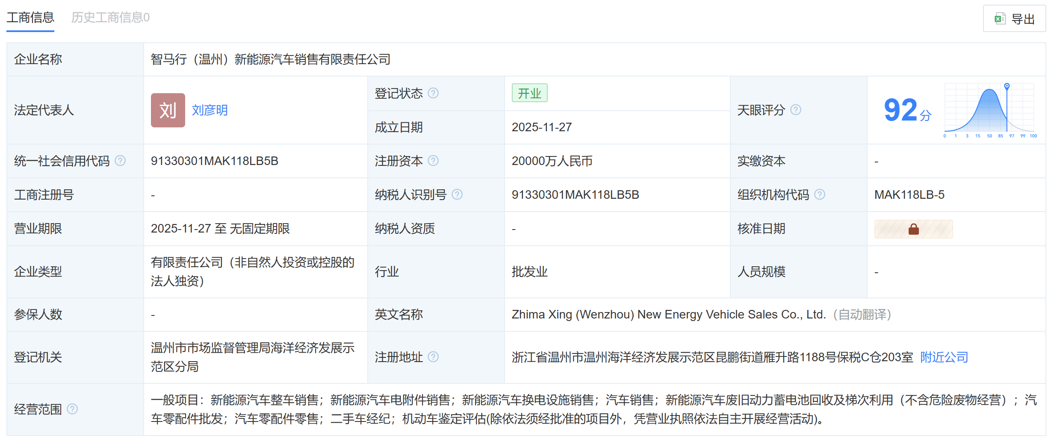Open help for 纳税人识别号
Screen dimensions: 1051x442
[458, 194]
